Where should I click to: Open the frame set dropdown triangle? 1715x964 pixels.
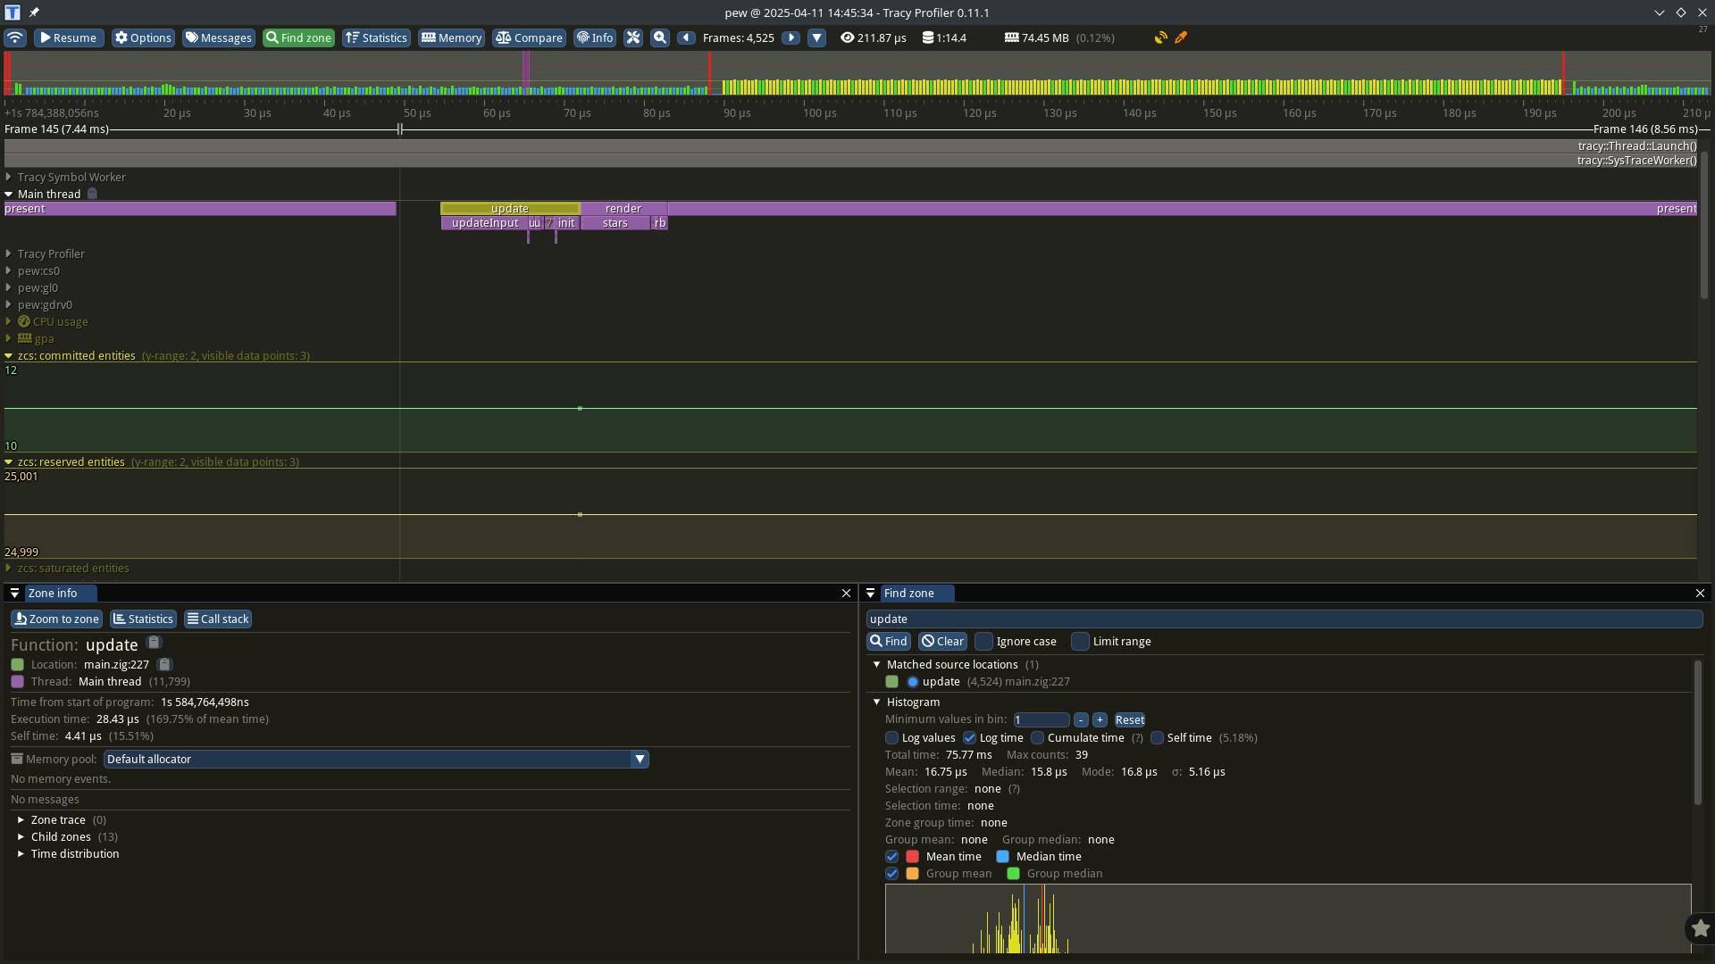tap(816, 37)
